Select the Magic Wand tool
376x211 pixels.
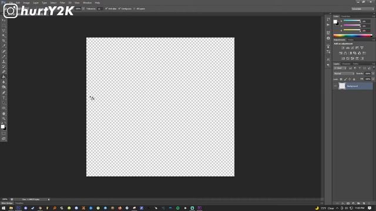(4, 36)
